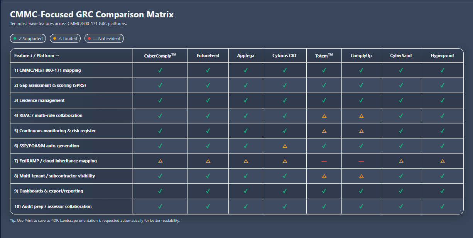Viewport: 473px width, 238px height.
Task: Click the orange triangle for ComplyUp Multi-tenant row
Action: pyautogui.click(x=362, y=176)
